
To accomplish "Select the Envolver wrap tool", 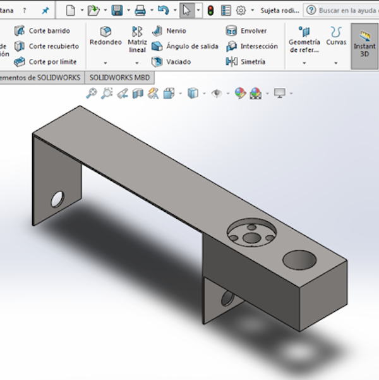I will point(246,31).
